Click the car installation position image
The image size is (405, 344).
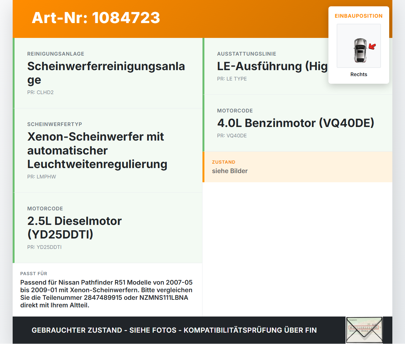(x=359, y=46)
